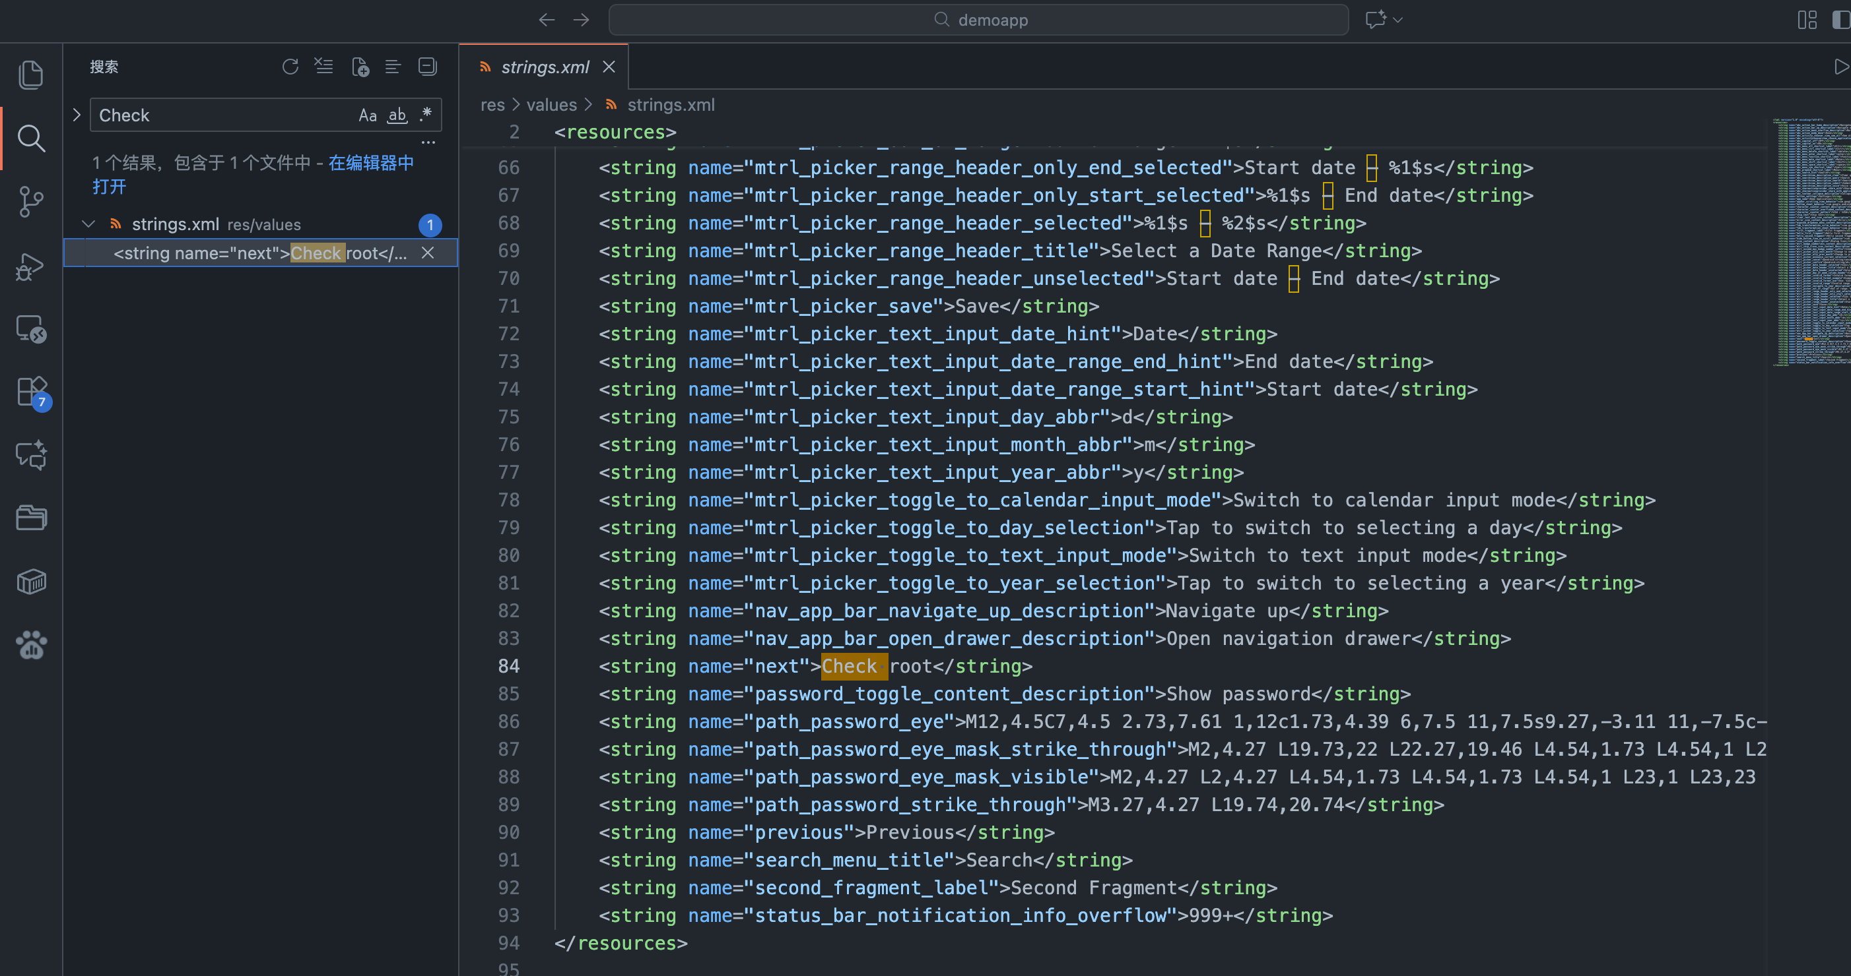Open Remote Explorer monitor icon
The height and width of the screenshot is (976, 1851).
pyautogui.click(x=31, y=328)
